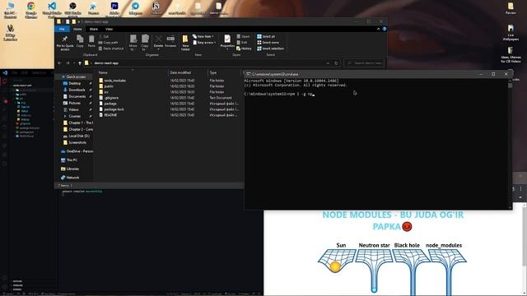
Task: Click Copy path in the Clipboard group
Action: pos(108,43)
